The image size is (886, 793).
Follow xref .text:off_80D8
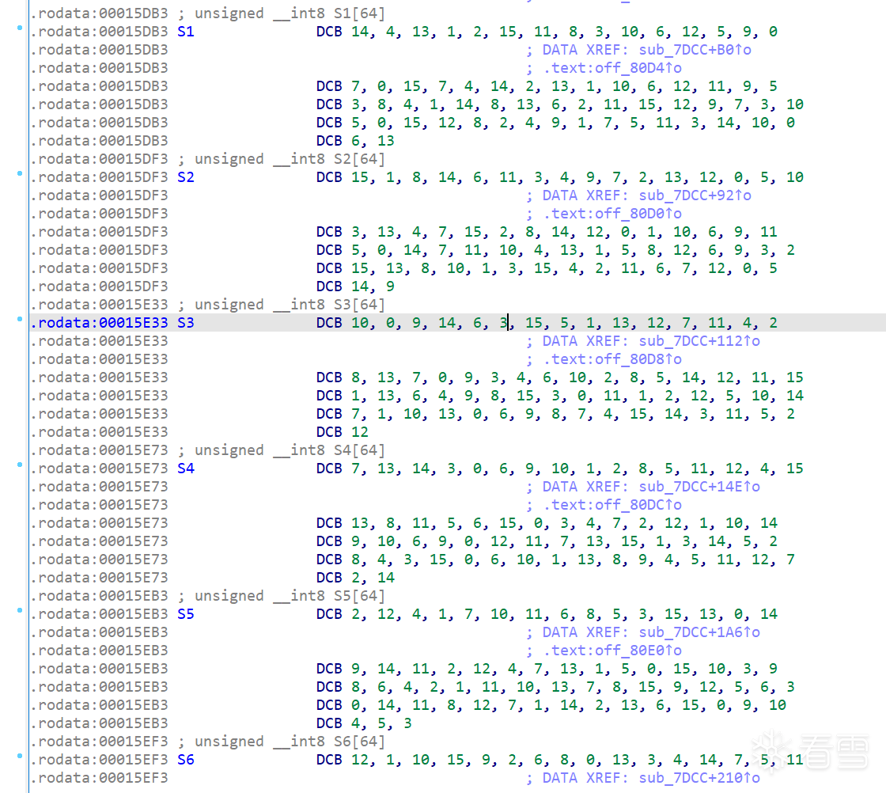[x=612, y=359]
